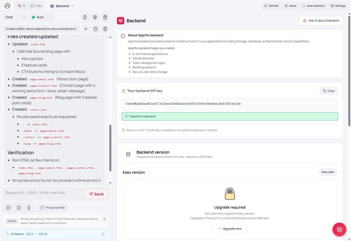Image resolution: width=351 pixels, height=241 pixels.
Task: Click the chat panel scrollbar thumb
Action: pos(110,148)
